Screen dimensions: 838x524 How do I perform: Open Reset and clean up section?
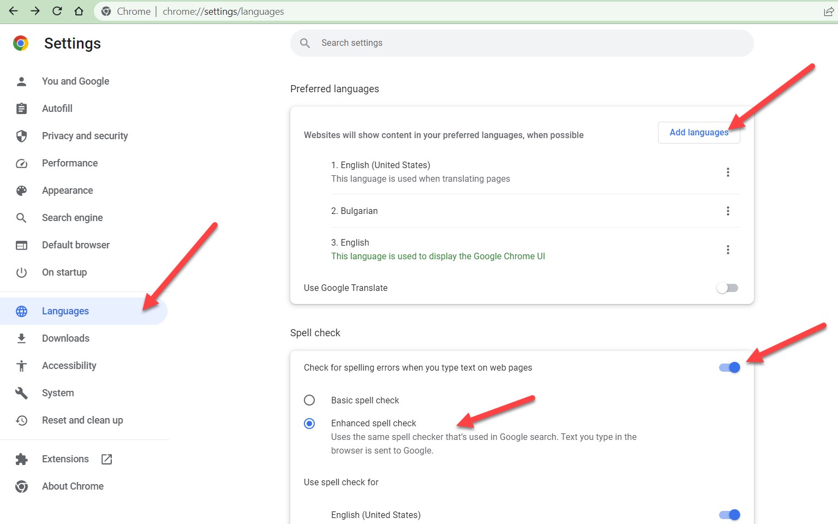click(x=82, y=420)
